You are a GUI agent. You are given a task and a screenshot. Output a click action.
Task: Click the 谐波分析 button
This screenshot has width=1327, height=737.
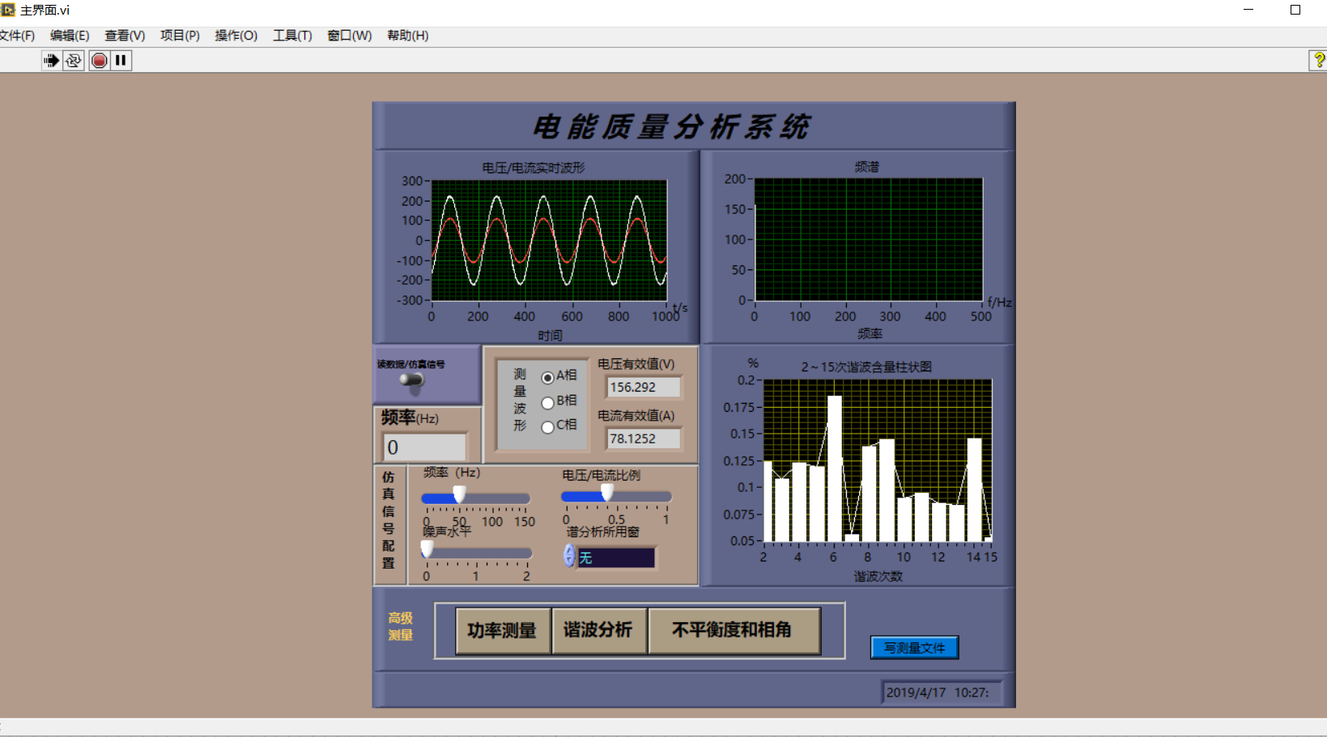[x=598, y=630]
